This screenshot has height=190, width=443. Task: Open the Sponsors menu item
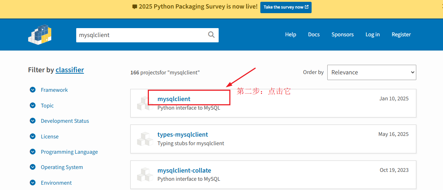(x=343, y=35)
